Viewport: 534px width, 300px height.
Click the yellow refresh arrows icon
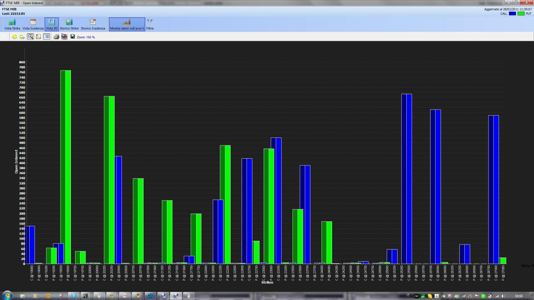15,37
